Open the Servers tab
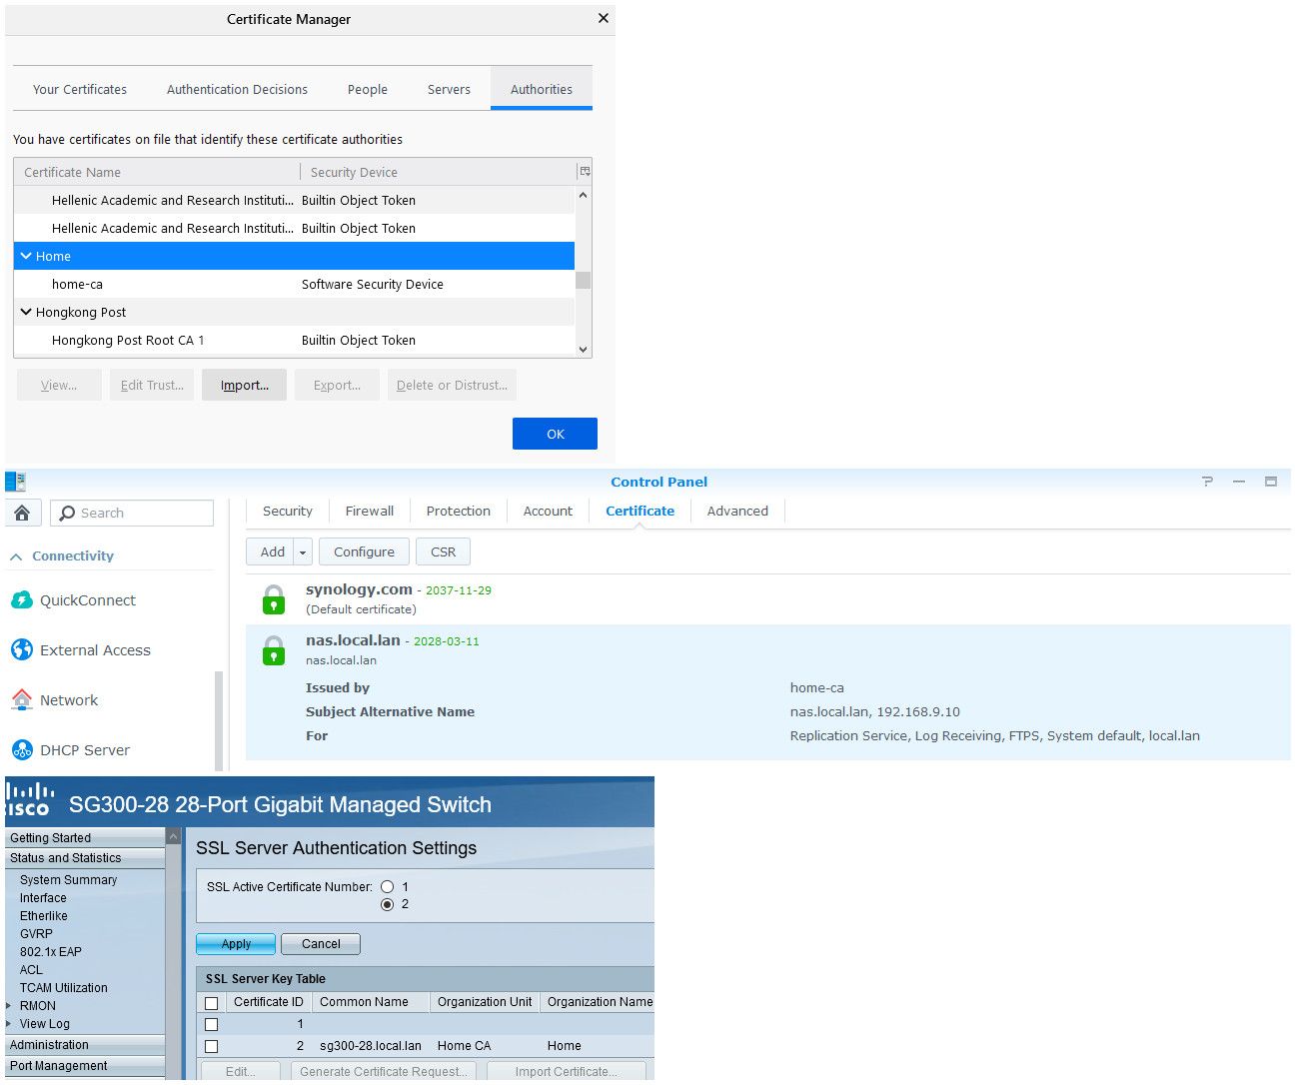Image resolution: width=1296 pixels, height=1085 pixels. coord(449,89)
